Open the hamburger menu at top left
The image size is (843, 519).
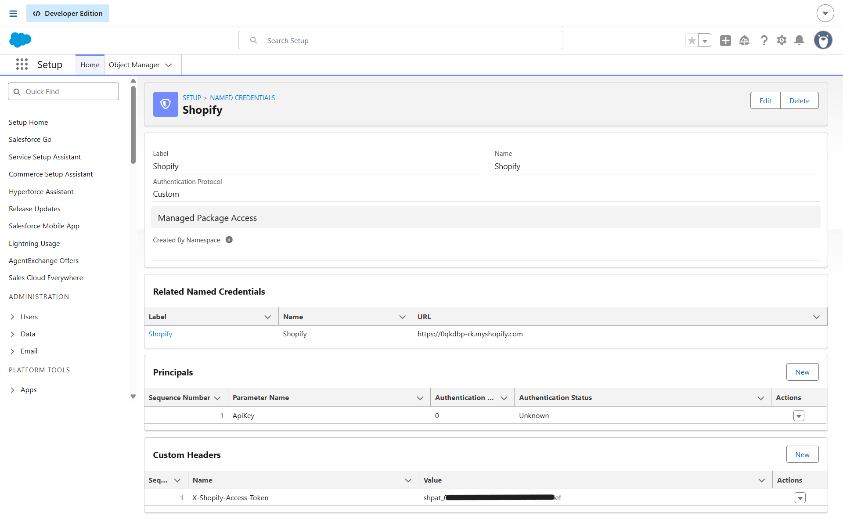click(x=13, y=14)
